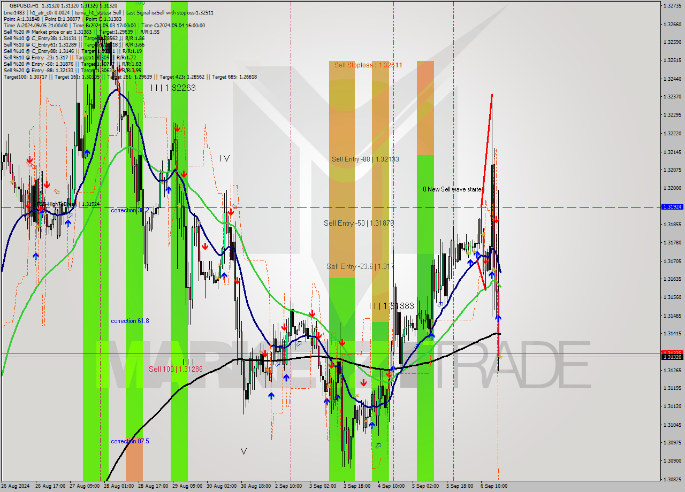Viewport: 685px width, 492px height.
Task: Click the '5 Sep 18:00' time axis label
Action: click(460, 486)
